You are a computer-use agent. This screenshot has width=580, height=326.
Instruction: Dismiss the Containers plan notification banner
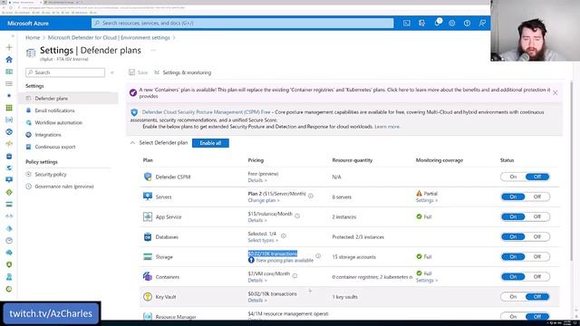point(556,92)
